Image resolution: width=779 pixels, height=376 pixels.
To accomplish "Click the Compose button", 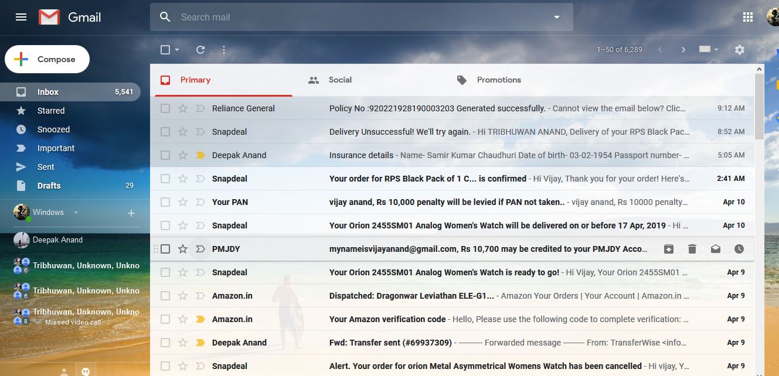I will point(47,59).
